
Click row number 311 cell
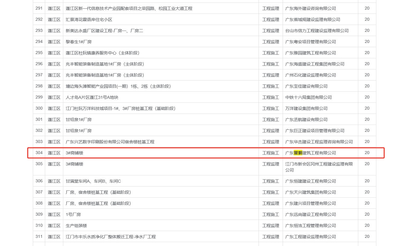[39, 237]
